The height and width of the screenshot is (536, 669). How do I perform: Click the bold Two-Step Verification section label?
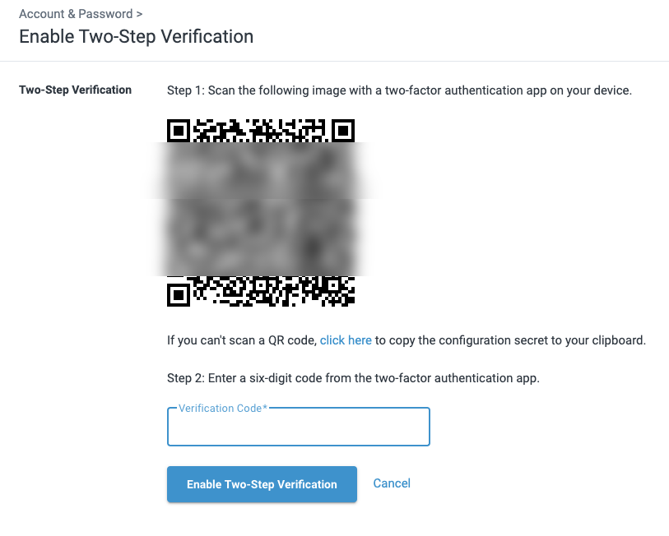pos(75,90)
